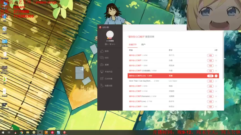This screenshot has height=135, width=241.
Task: Click the 歌曲 column header
Action: pyautogui.click(x=131, y=50)
